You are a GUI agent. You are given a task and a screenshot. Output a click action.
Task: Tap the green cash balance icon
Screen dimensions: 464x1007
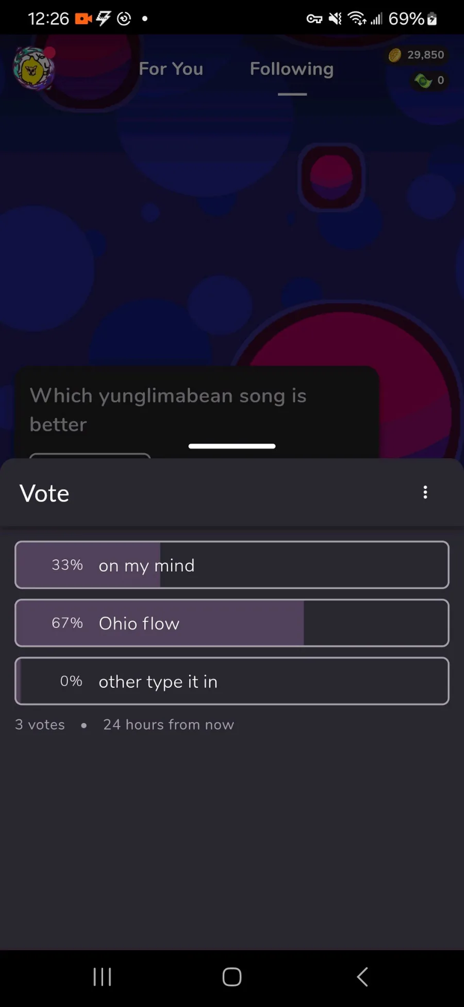pyautogui.click(x=423, y=81)
